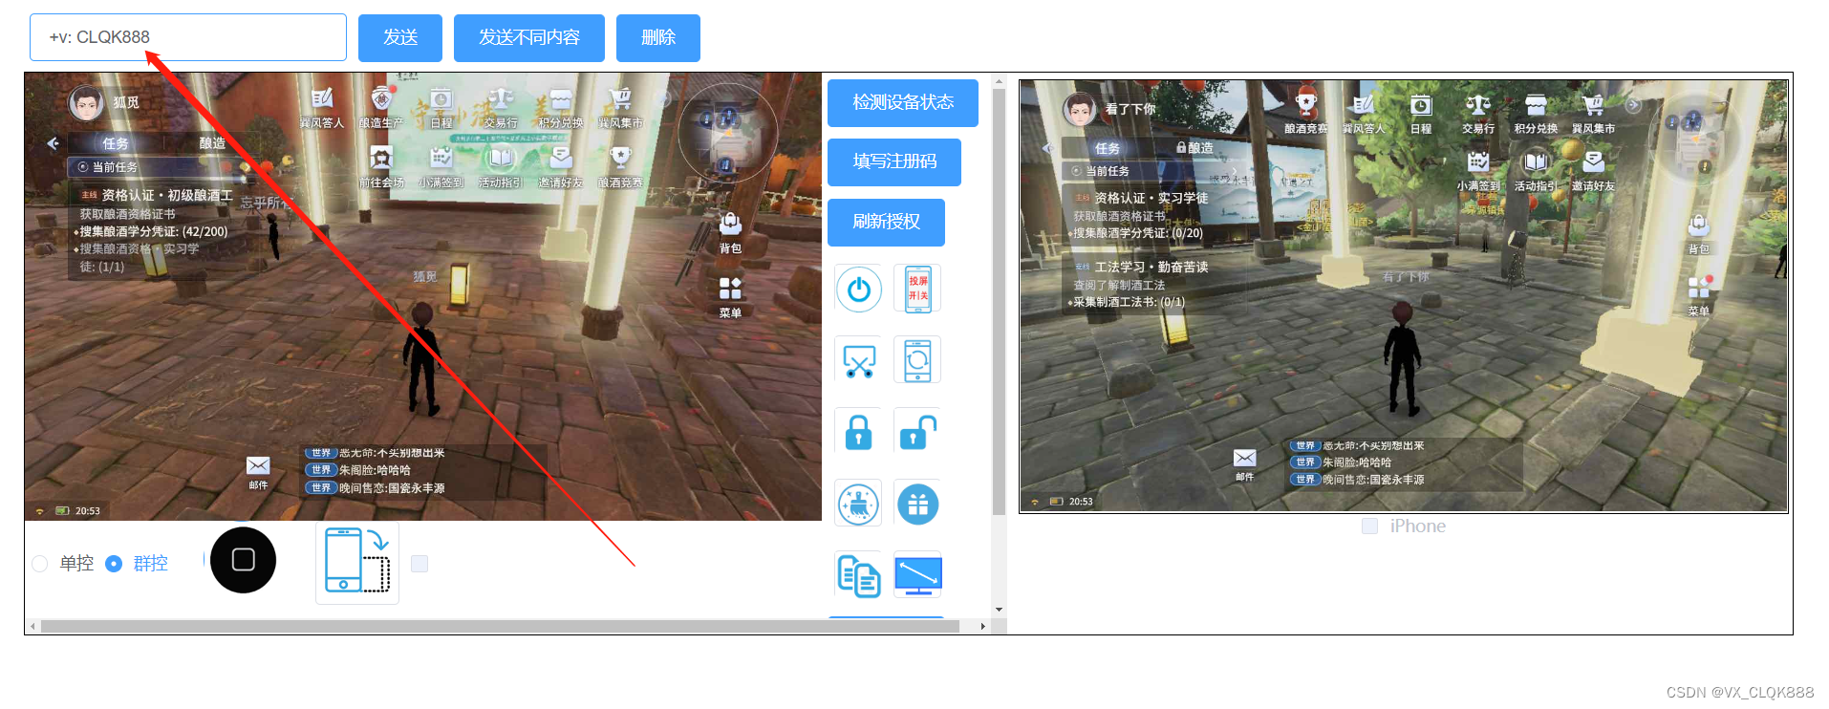Image resolution: width=1829 pixels, height=709 pixels.
Task: Select the 单控 radio button
Action: [x=40, y=564]
